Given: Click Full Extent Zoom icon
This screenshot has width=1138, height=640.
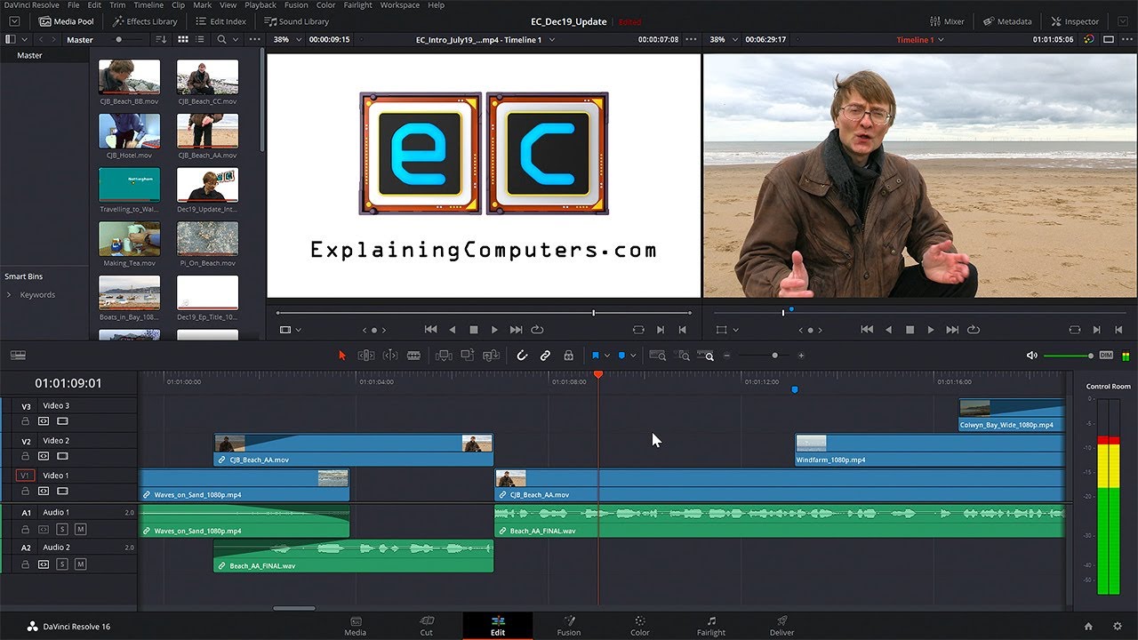Looking at the screenshot, I should (x=658, y=356).
